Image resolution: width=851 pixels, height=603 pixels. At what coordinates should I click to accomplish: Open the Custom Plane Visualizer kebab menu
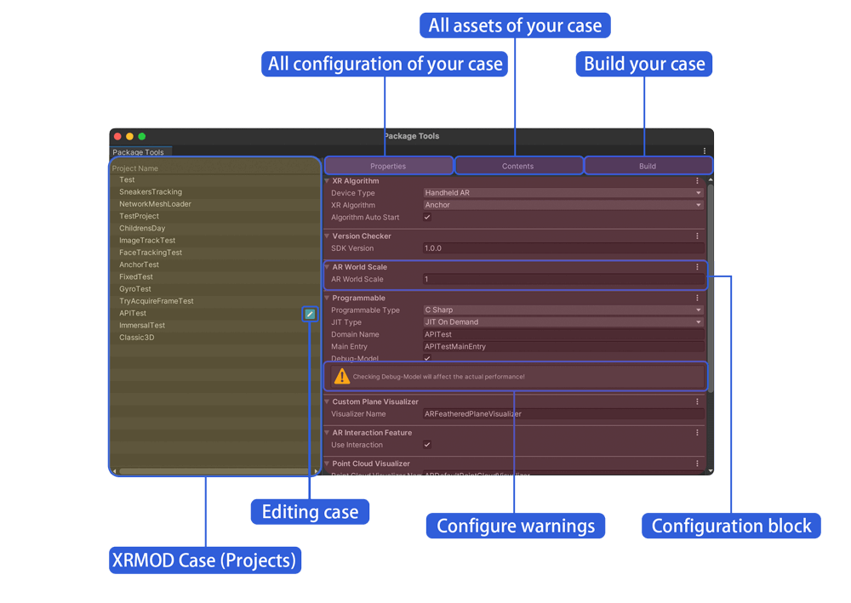coord(698,401)
